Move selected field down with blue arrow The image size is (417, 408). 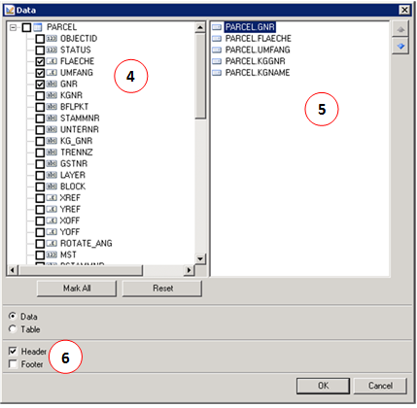pos(400,47)
